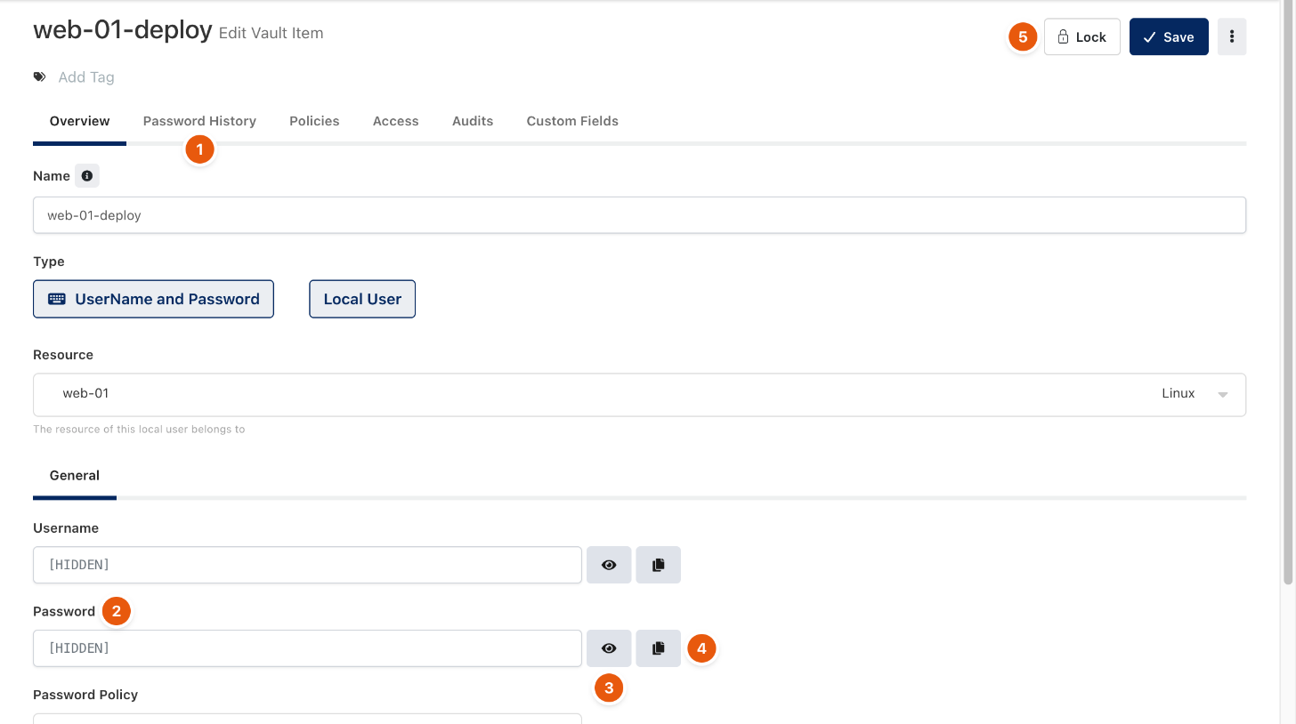Switch to the Password History tab
Screen dimensions: 1296x724
(199, 121)
